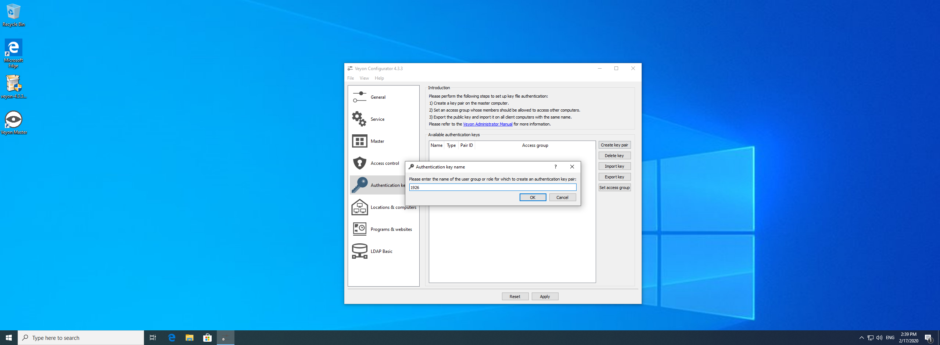This screenshot has height=345, width=940.
Task: Sort keys by Type column header
Action: tap(451, 145)
